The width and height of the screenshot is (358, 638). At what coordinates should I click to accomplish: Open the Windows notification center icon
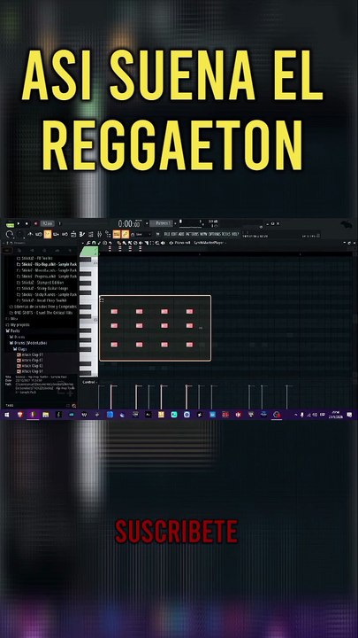349,415
